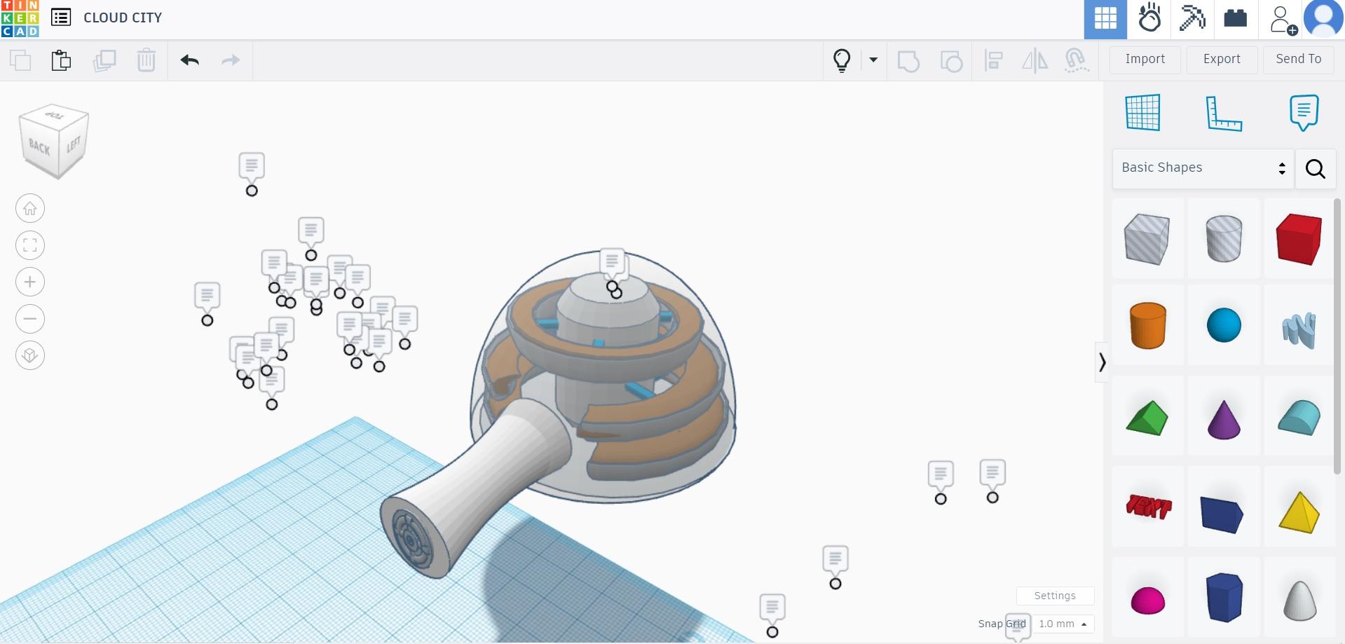This screenshot has height=644, width=1345.
Task: Select the Notes tool
Action: coord(1304,112)
